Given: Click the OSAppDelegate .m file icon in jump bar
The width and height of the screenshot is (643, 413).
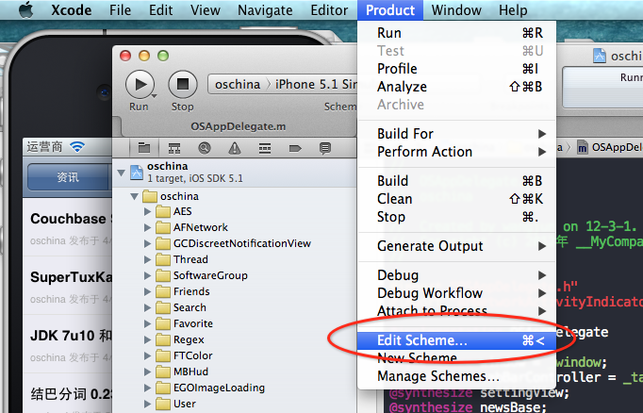Looking at the screenshot, I should (582, 147).
